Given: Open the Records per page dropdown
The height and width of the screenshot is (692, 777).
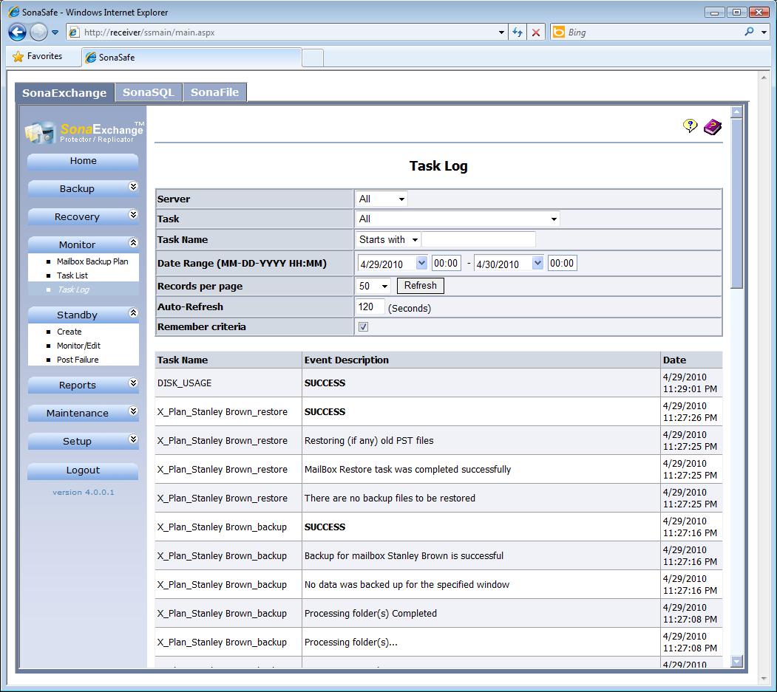Looking at the screenshot, I should [x=374, y=287].
